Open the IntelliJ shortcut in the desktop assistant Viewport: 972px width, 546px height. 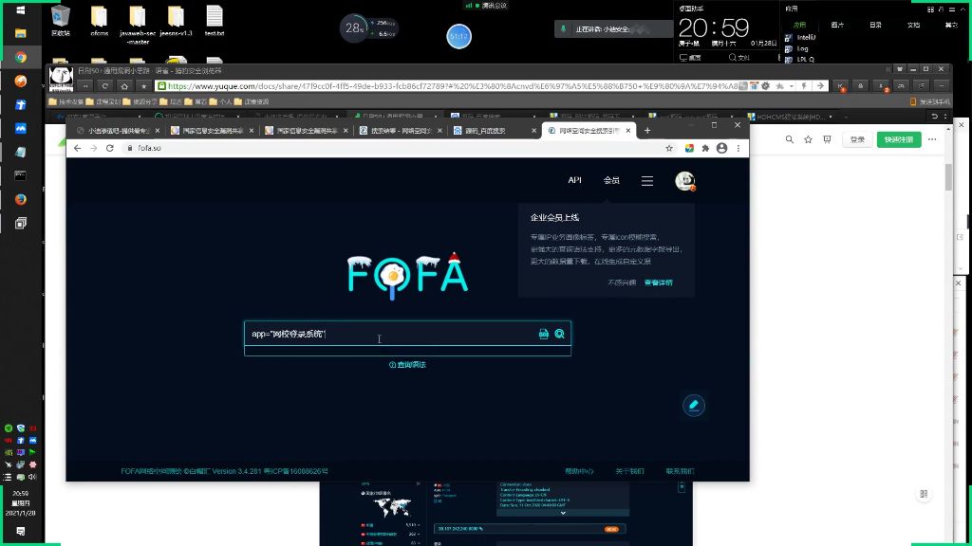pyautogui.click(x=800, y=37)
